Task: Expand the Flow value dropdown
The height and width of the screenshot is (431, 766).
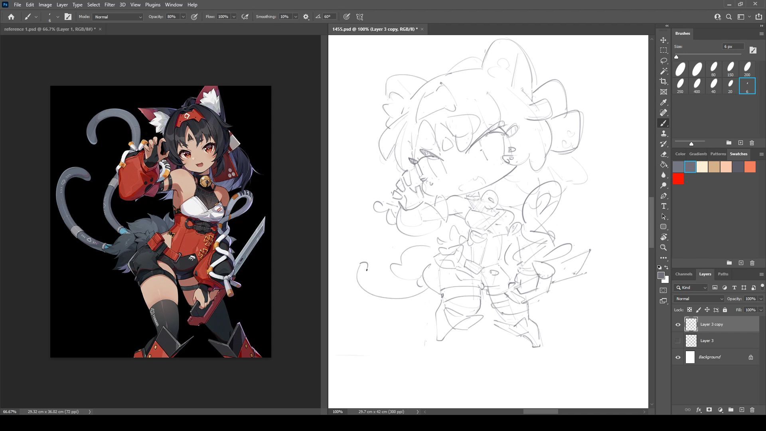Action: point(234,17)
